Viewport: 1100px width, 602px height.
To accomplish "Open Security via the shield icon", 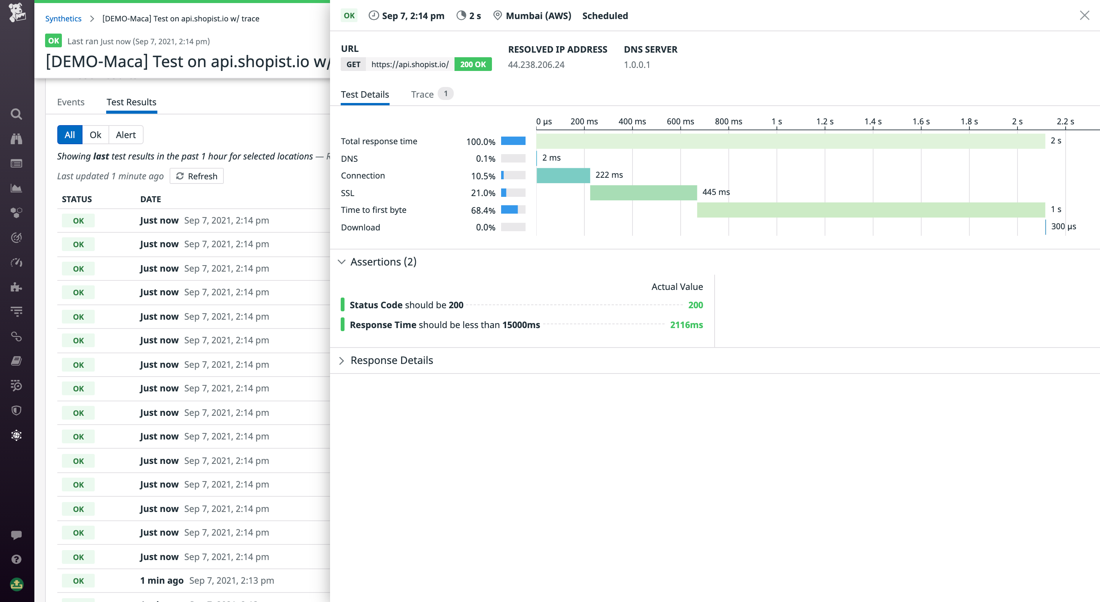I will 16,410.
